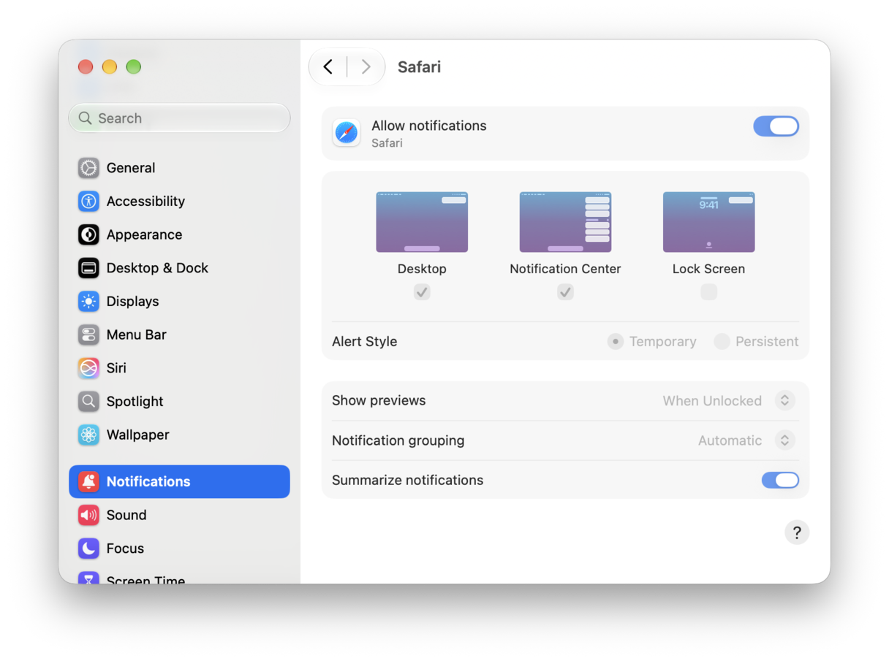Select Sound in the sidebar
889x661 pixels.
point(179,515)
